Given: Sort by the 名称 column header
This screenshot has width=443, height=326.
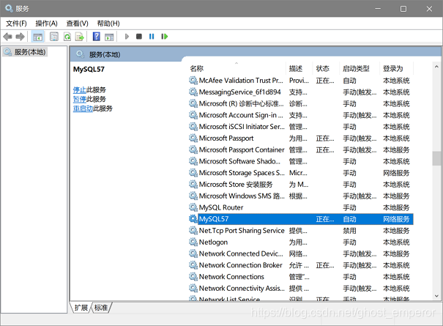Looking at the screenshot, I should pyautogui.click(x=197, y=68).
